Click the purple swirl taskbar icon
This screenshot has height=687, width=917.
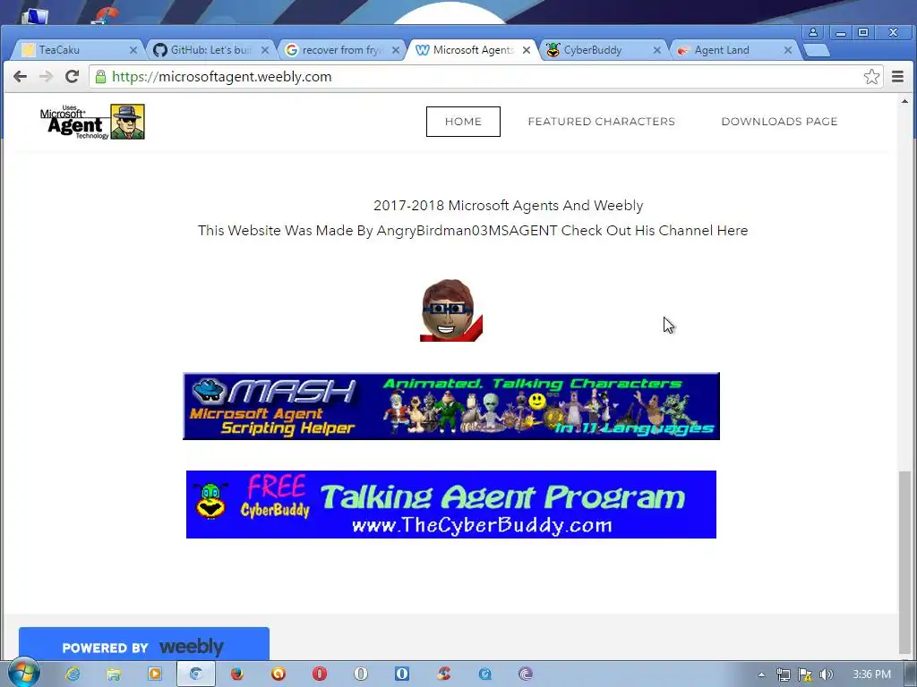pos(526,674)
